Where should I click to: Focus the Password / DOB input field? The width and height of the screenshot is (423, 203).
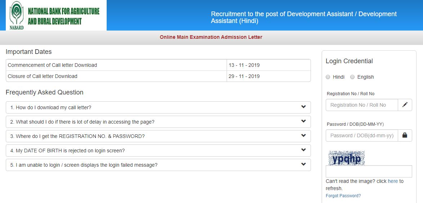(362, 135)
